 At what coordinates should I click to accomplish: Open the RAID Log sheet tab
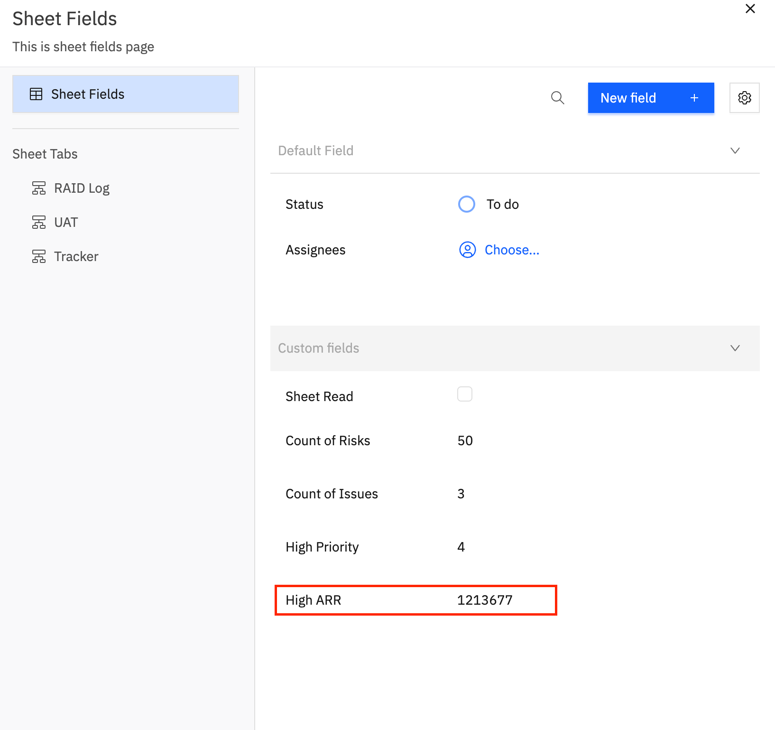[82, 188]
